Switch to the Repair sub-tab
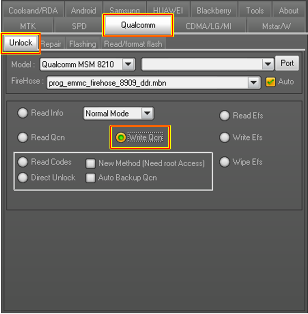Screen dimensions: 308x314 pyautogui.click(x=51, y=43)
